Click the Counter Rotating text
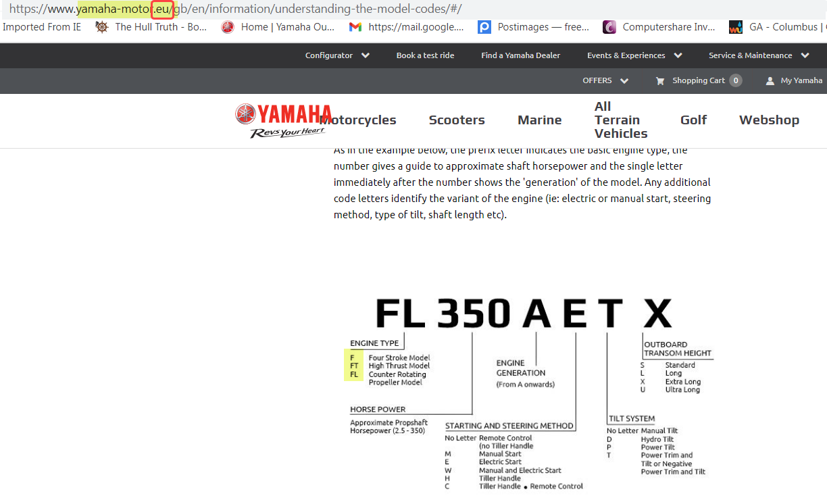Image resolution: width=827 pixels, height=498 pixels. click(397, 374)
